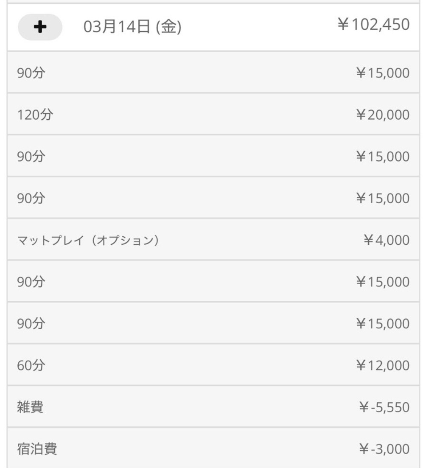Open the 60分 row

[x=31, y=365]
